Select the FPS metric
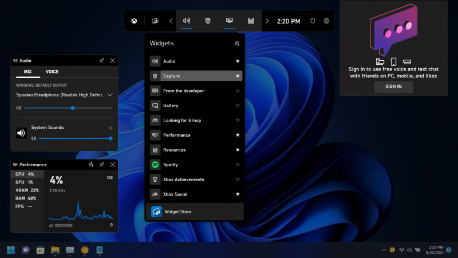Image resolution: width=458 pixels, height=258 pixels. (x=27, y=206)
